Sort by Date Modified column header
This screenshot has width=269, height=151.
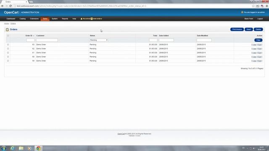[203, 36]
